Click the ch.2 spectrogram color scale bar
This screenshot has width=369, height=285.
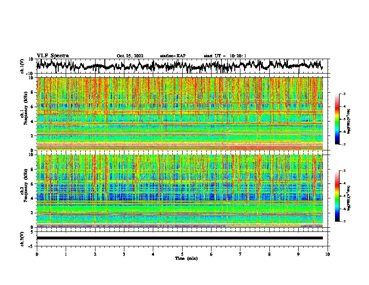click(337, 196)
